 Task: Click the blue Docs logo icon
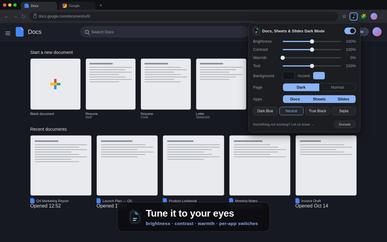pyautogui.click(x=20, y=32)
